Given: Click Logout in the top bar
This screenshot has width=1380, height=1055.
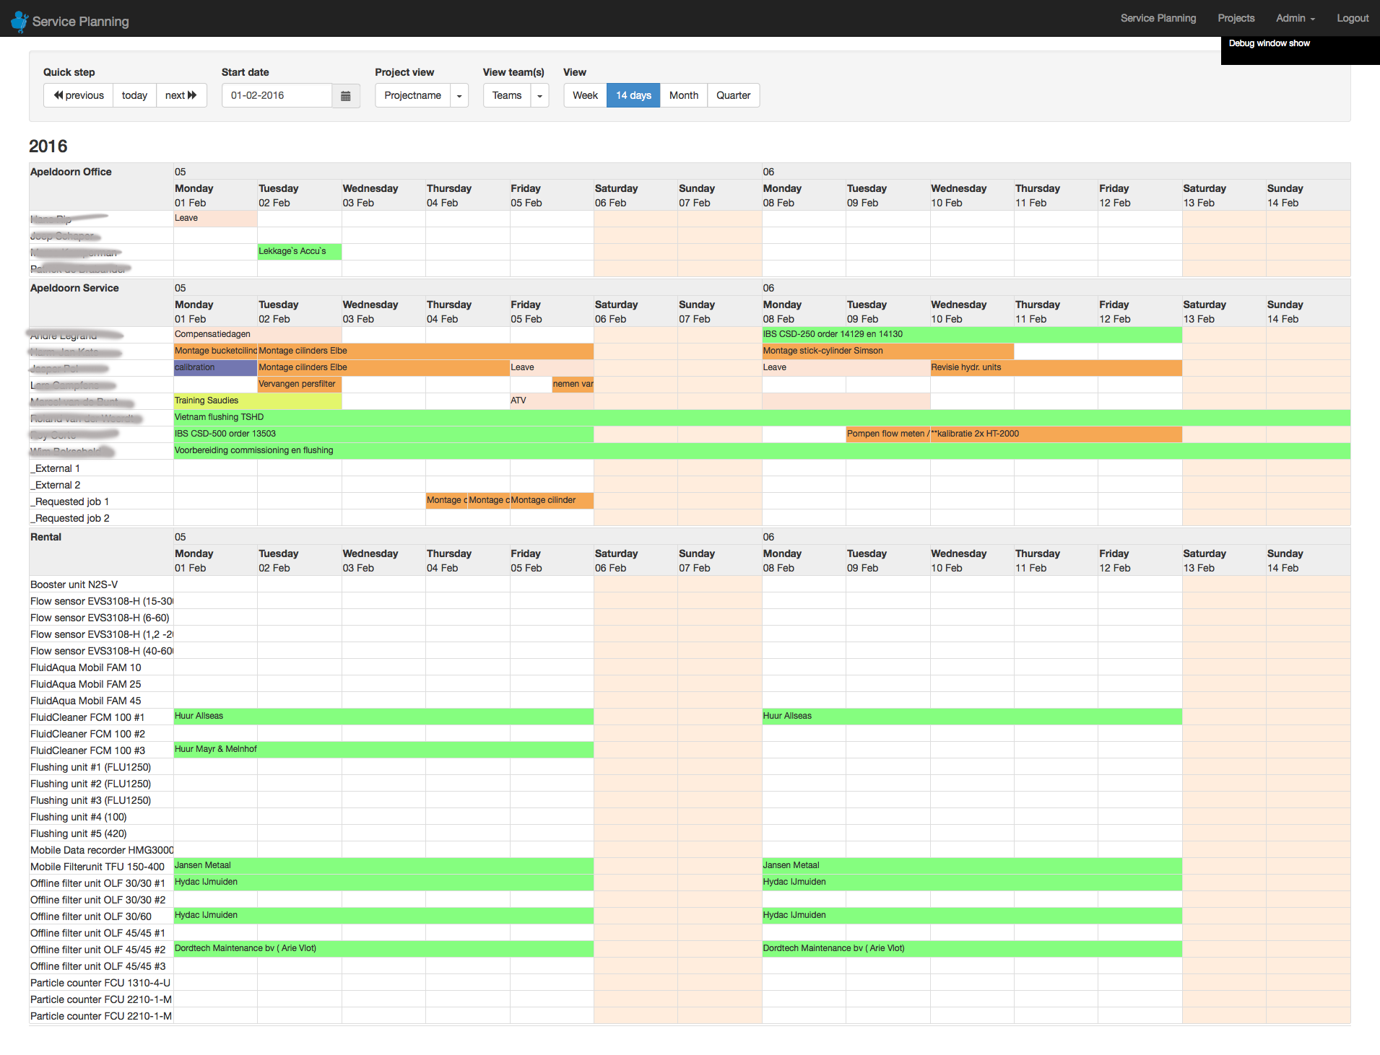Looking at the screenshot, I should point(1352,18).
